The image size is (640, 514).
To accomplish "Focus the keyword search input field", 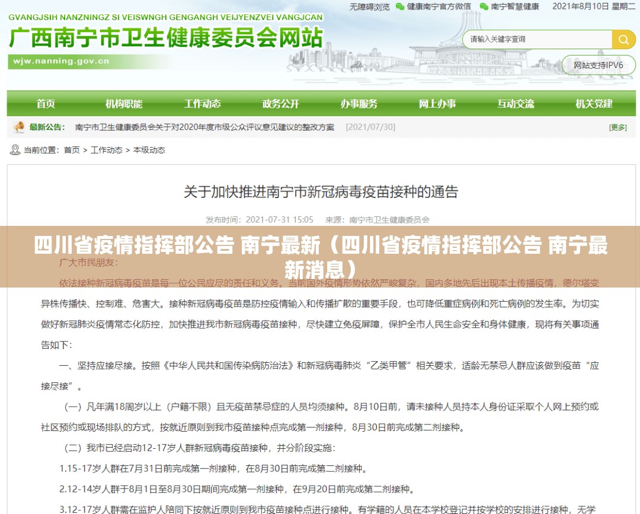I will [x=537, y=40].
